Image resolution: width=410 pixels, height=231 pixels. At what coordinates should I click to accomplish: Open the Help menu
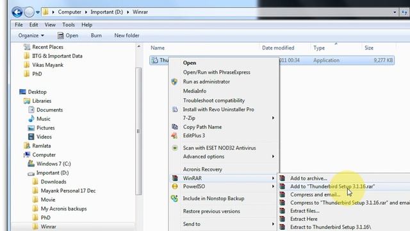87,25
